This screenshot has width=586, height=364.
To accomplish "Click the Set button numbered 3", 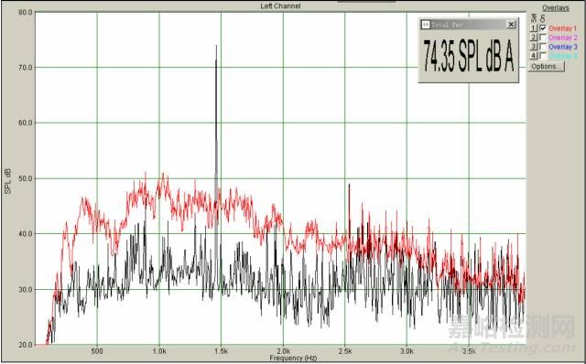I will [533, 47].
